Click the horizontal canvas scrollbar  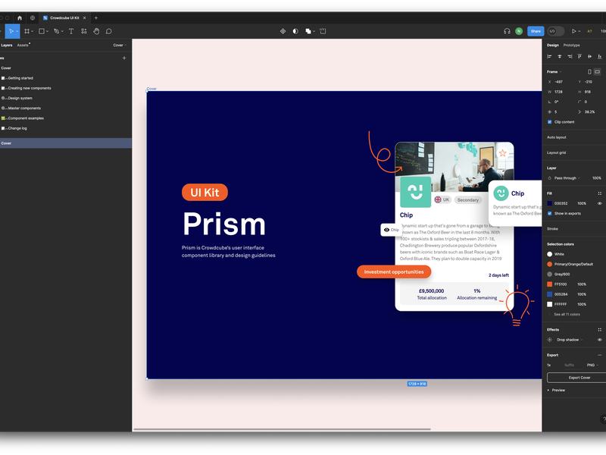(x=282, y=429)
